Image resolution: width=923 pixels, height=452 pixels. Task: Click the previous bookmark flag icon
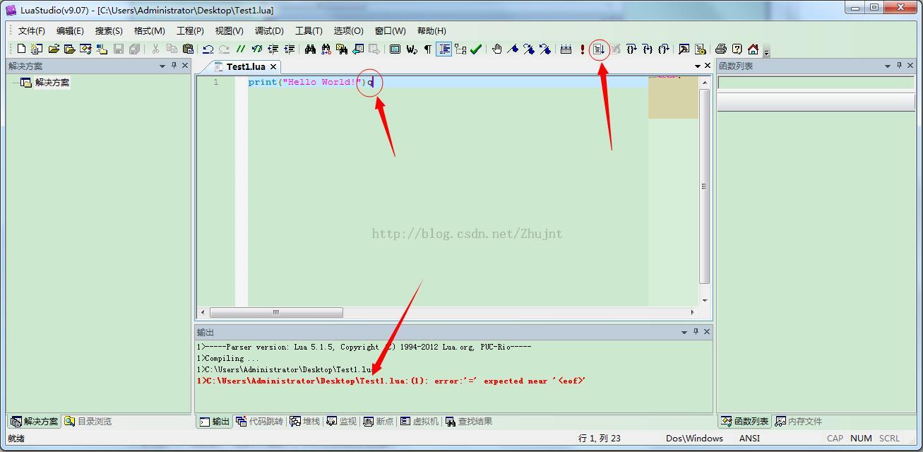(x=545, y=49)
